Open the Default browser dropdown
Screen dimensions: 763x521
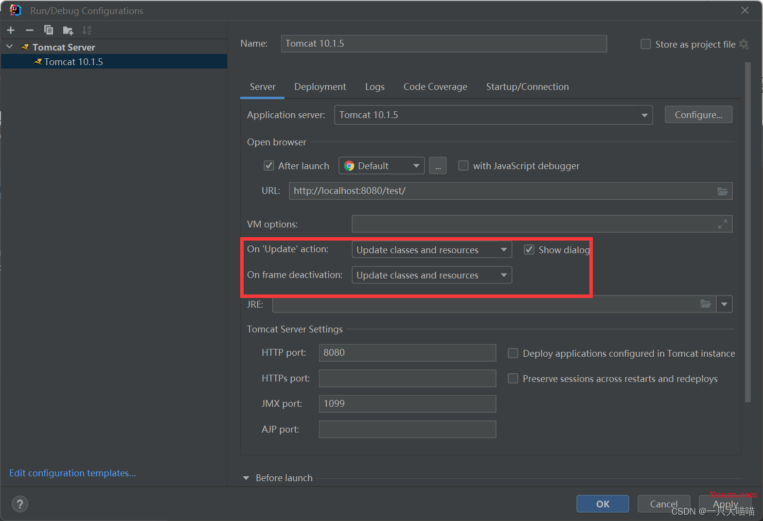(382, 166)
